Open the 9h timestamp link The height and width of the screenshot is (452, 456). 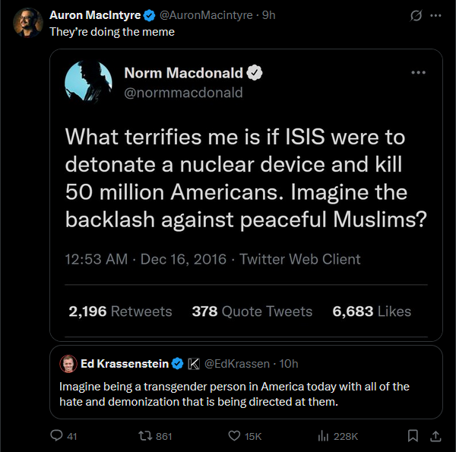pyautogui.click(x=268, y=15)
